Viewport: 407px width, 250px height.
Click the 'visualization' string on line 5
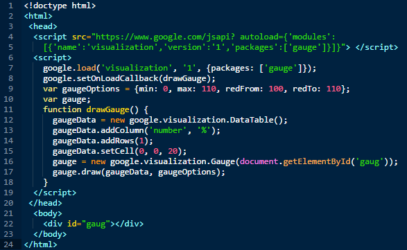point(122,47)
